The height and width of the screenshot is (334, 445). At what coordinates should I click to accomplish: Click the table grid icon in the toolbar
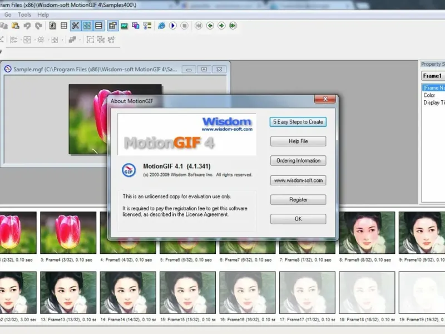(x=64, y=26)
